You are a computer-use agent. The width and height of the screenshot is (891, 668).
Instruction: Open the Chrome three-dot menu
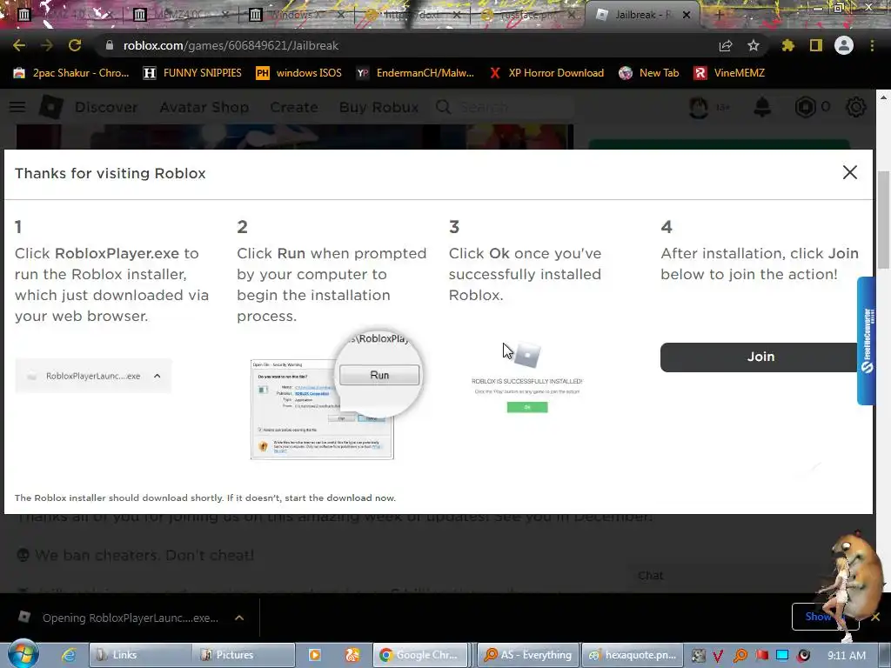point(872,45)
